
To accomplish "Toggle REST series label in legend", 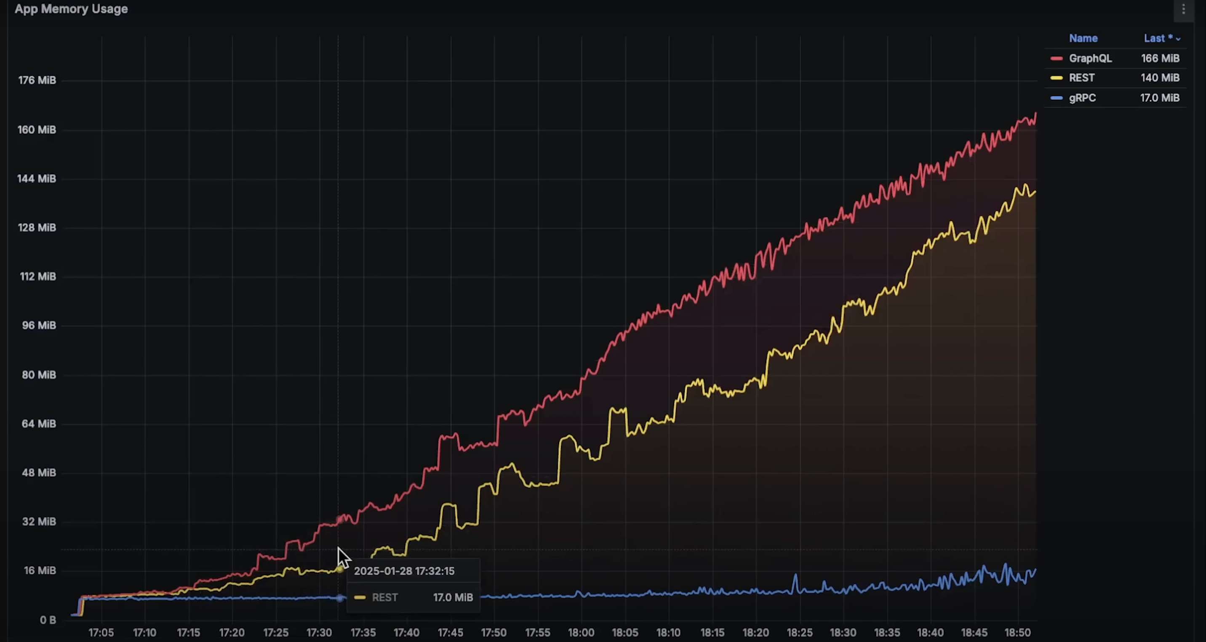I will pos(1081,78).
